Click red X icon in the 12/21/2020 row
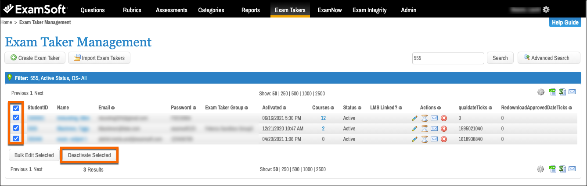 444,129
